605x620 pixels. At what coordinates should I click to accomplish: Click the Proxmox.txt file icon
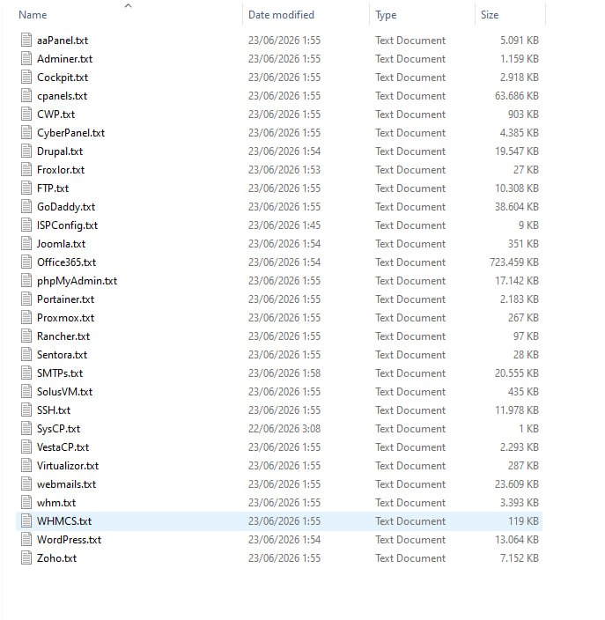click(x=26, y=318)
